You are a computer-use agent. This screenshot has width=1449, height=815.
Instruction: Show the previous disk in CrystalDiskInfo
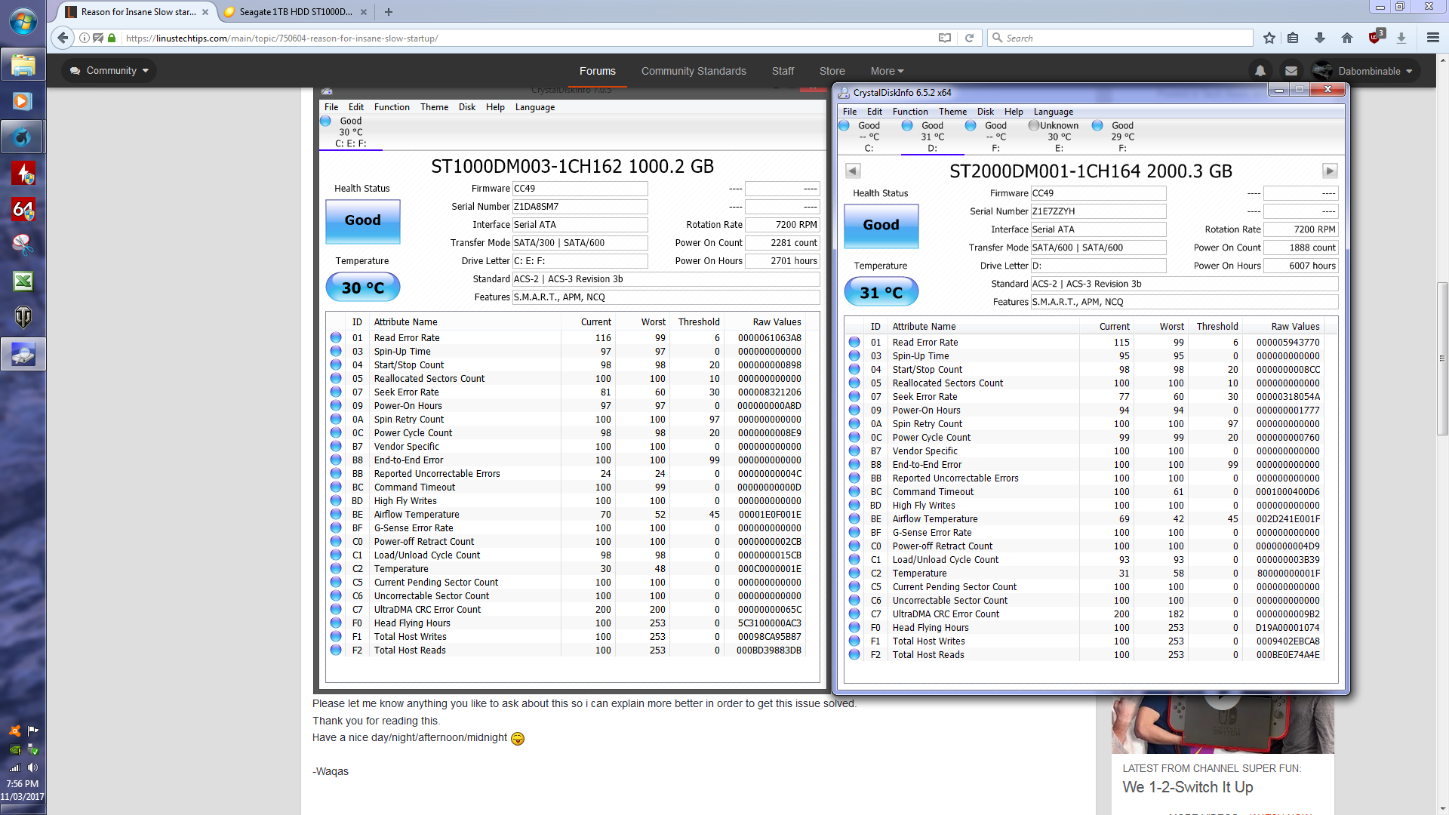tap(853, 171)
